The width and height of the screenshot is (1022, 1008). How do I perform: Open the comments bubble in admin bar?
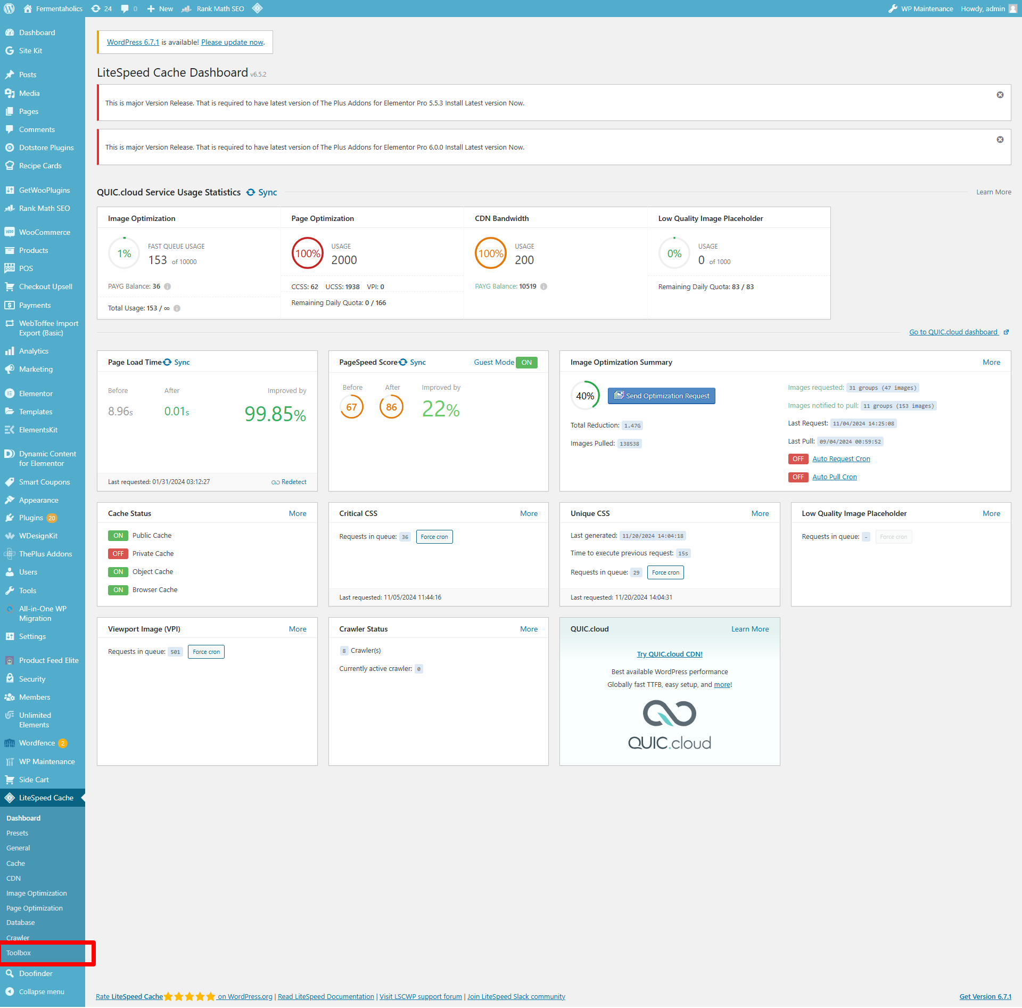point(129,9)
